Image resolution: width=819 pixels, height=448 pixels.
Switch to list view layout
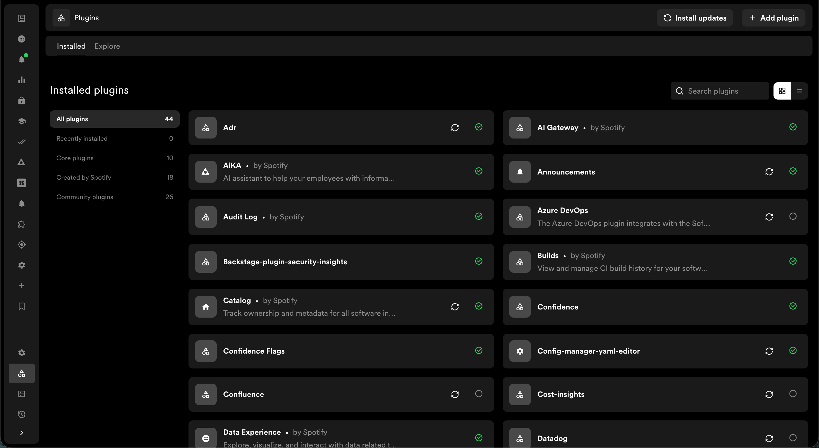[x=799, y=91]
